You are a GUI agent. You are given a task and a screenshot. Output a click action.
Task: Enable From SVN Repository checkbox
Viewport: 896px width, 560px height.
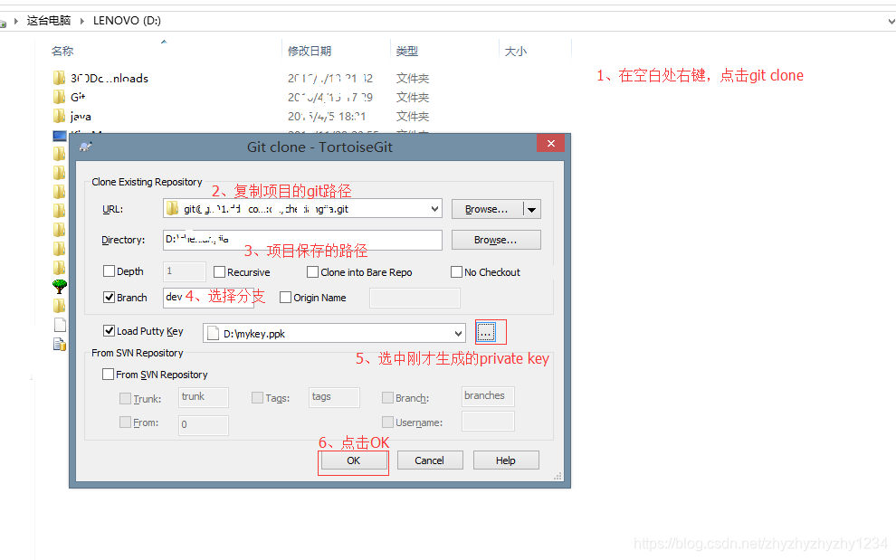point(108,375)
